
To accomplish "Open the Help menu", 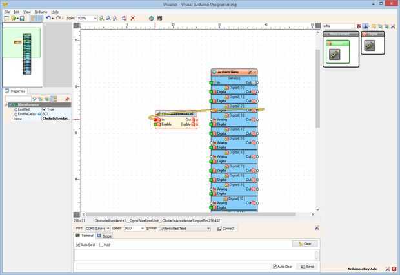I will pos(55,12).
